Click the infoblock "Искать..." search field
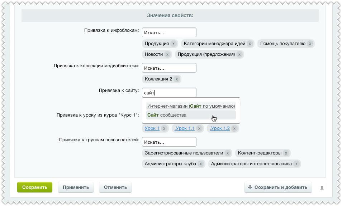The image size is (342, 206). (169, 32)
